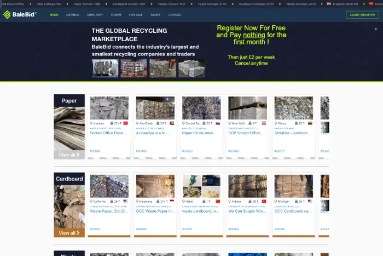This screenshot has width=383, height=256.
Task: Advance Cardboard carousel with next arrow
Action: [x=324, y=206]
